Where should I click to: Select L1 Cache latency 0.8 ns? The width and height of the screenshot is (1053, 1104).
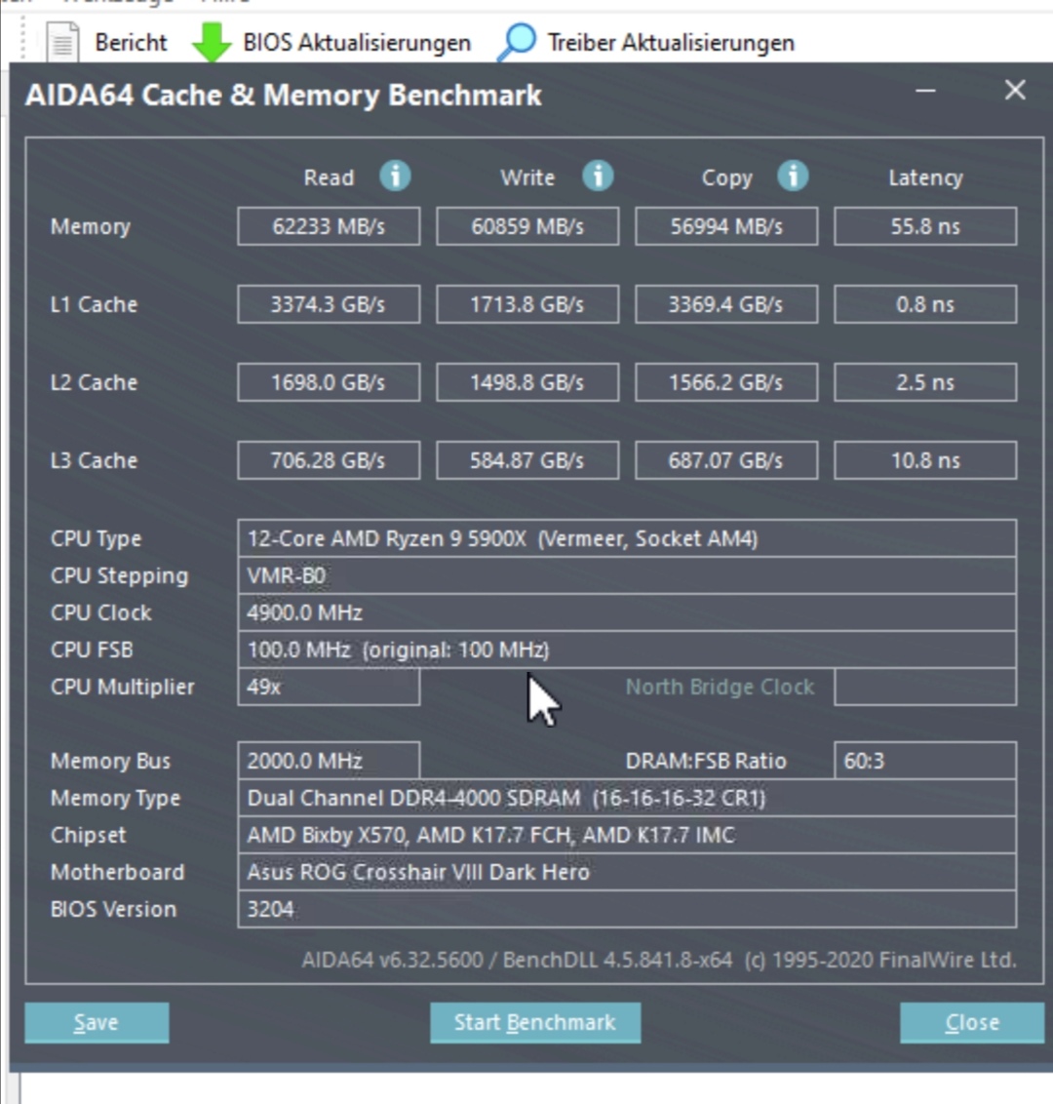[925, 304]
